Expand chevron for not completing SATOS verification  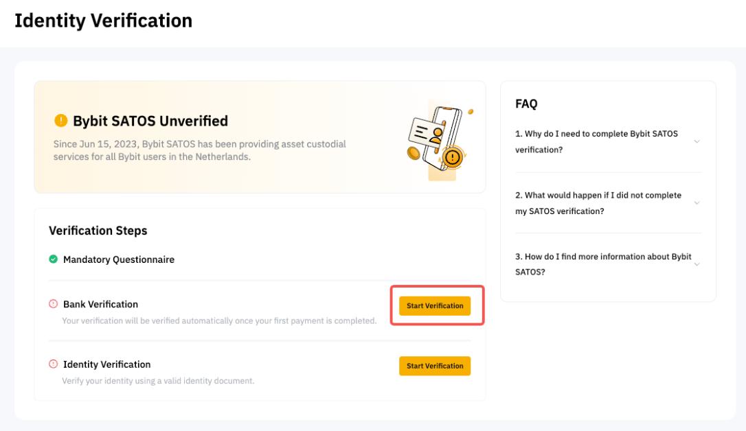click(697, 203)
